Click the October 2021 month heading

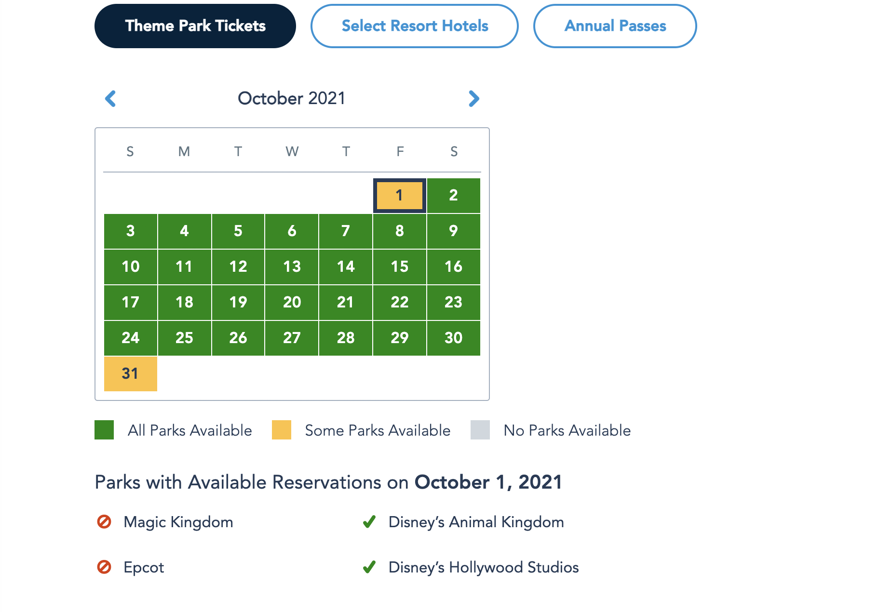point(292,99)
